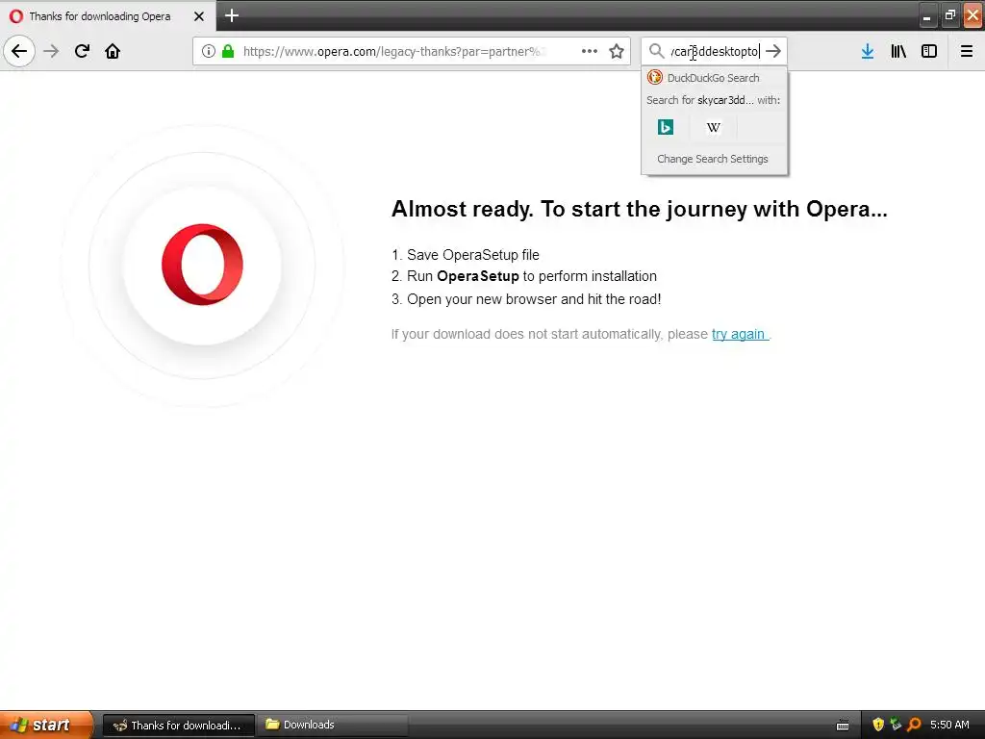This screenshot has width=985, height=739.
Task: Click the red Opera logo
Action: point(202,265)
